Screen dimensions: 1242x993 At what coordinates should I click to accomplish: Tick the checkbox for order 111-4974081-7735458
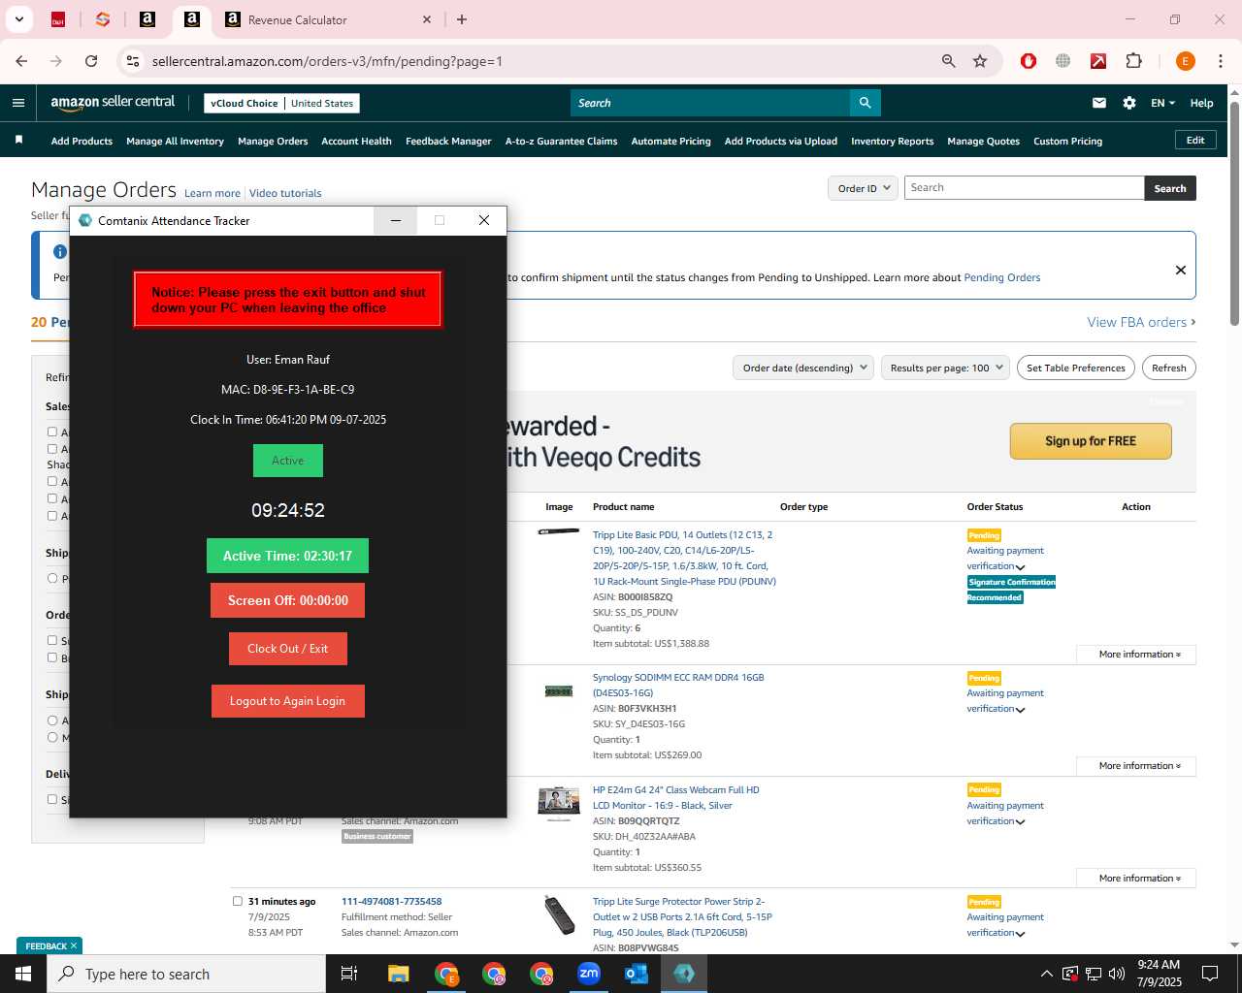[238, 901]
